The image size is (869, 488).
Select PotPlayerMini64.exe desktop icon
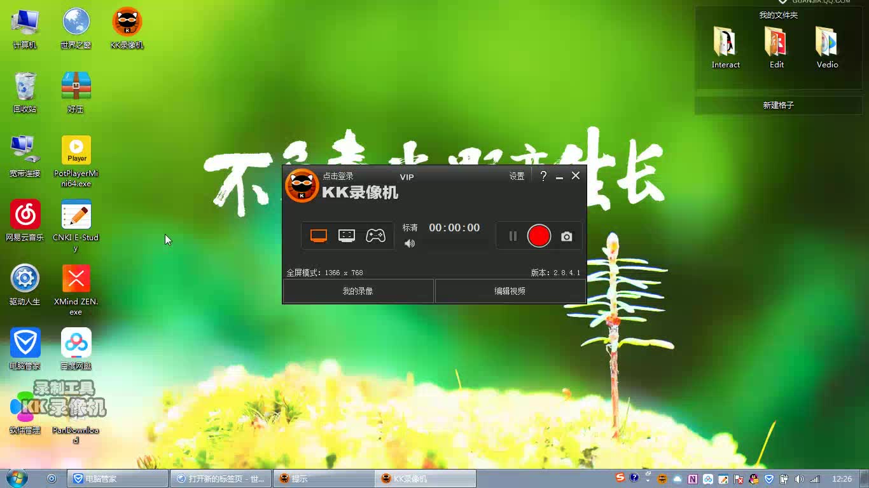click(76, 161)
